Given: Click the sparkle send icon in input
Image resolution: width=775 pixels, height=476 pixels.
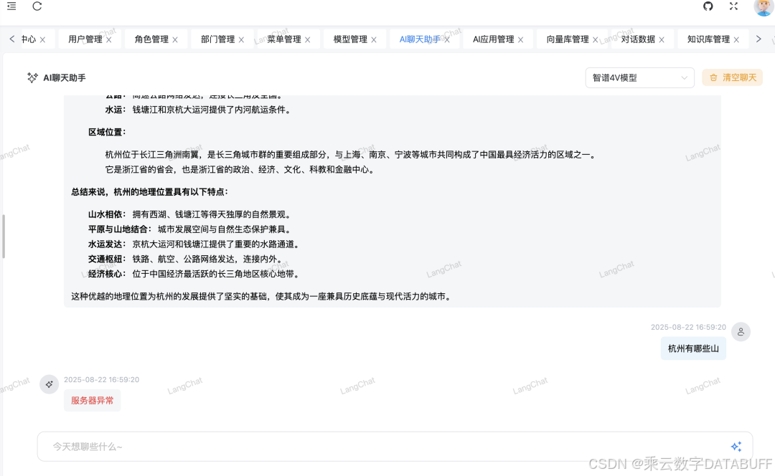Looking at the screenshot, I should [x=736, y=447].
